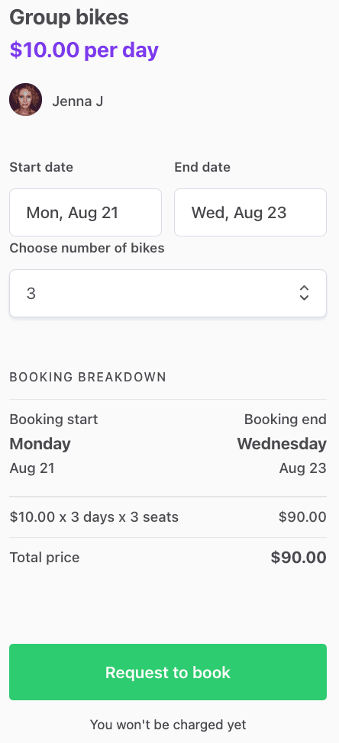Click the $10.00 x 3 days x 3 seats line

94,517
